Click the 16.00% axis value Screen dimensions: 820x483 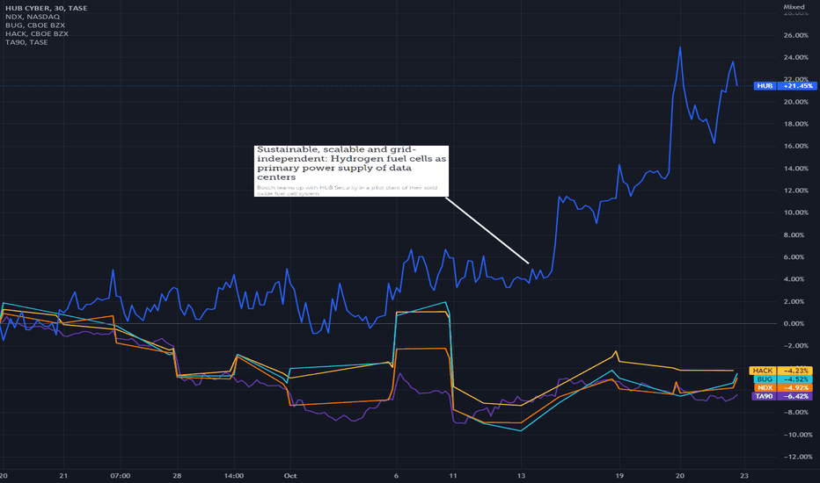[795, 146]
